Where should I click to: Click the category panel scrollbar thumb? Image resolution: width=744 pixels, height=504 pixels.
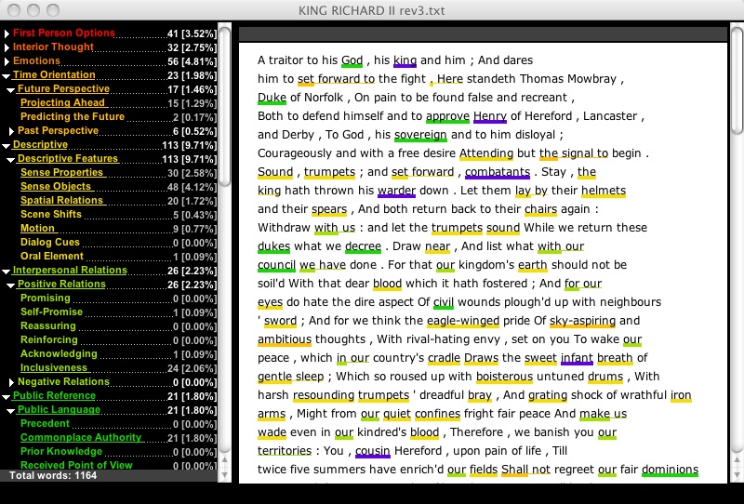tap(225, 107)
